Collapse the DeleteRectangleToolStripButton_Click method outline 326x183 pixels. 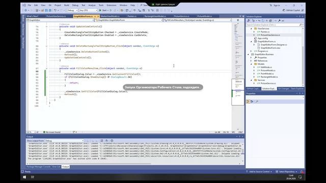tap(46, 46)
